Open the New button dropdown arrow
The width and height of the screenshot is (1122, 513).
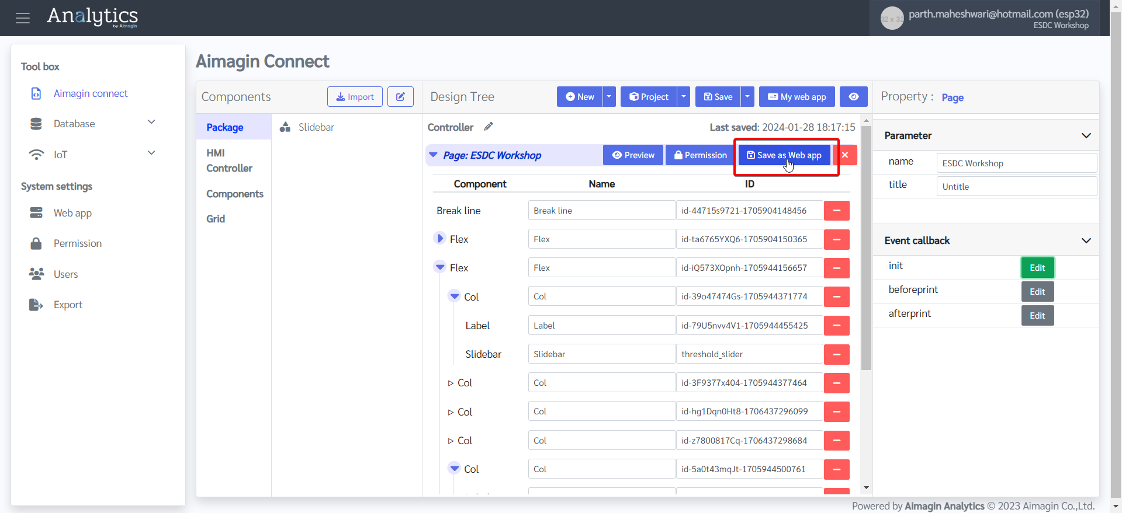[x=609, y=97]
